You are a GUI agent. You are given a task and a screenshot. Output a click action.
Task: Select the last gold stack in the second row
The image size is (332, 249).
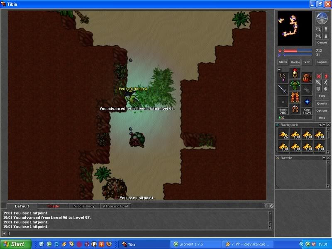point(320,146)
